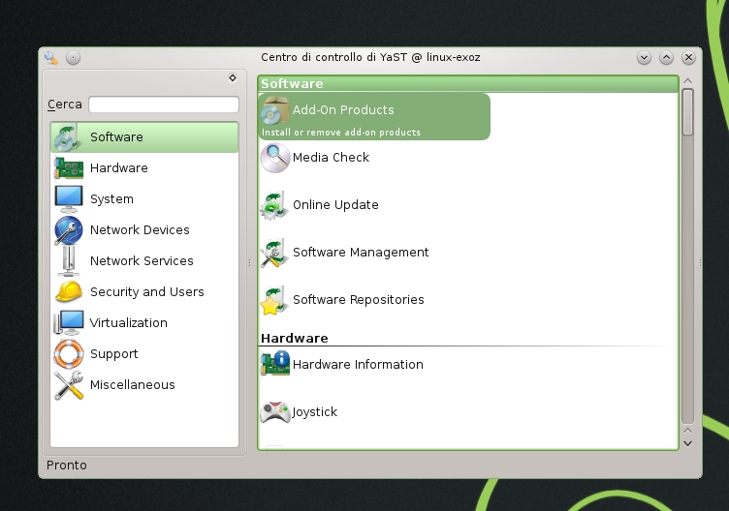Open the YaST window menu icon
Viewport: 729px width, 511px height.
[x=51, y=57]
